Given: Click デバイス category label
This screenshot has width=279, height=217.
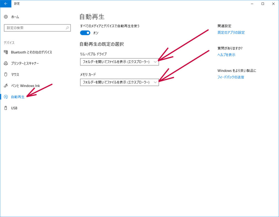Looking at the screenshot, I should 9,43.
